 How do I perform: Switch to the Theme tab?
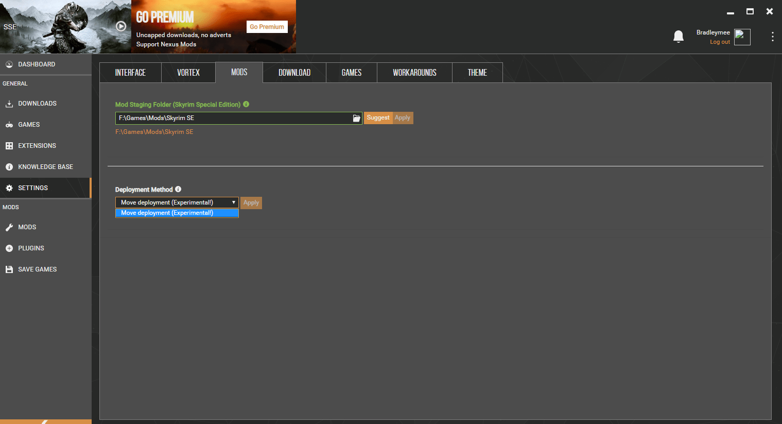[477, 72]
